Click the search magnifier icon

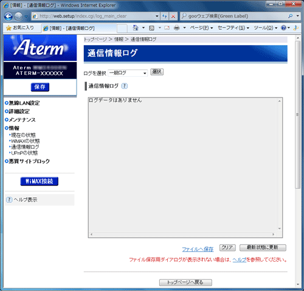290,16
